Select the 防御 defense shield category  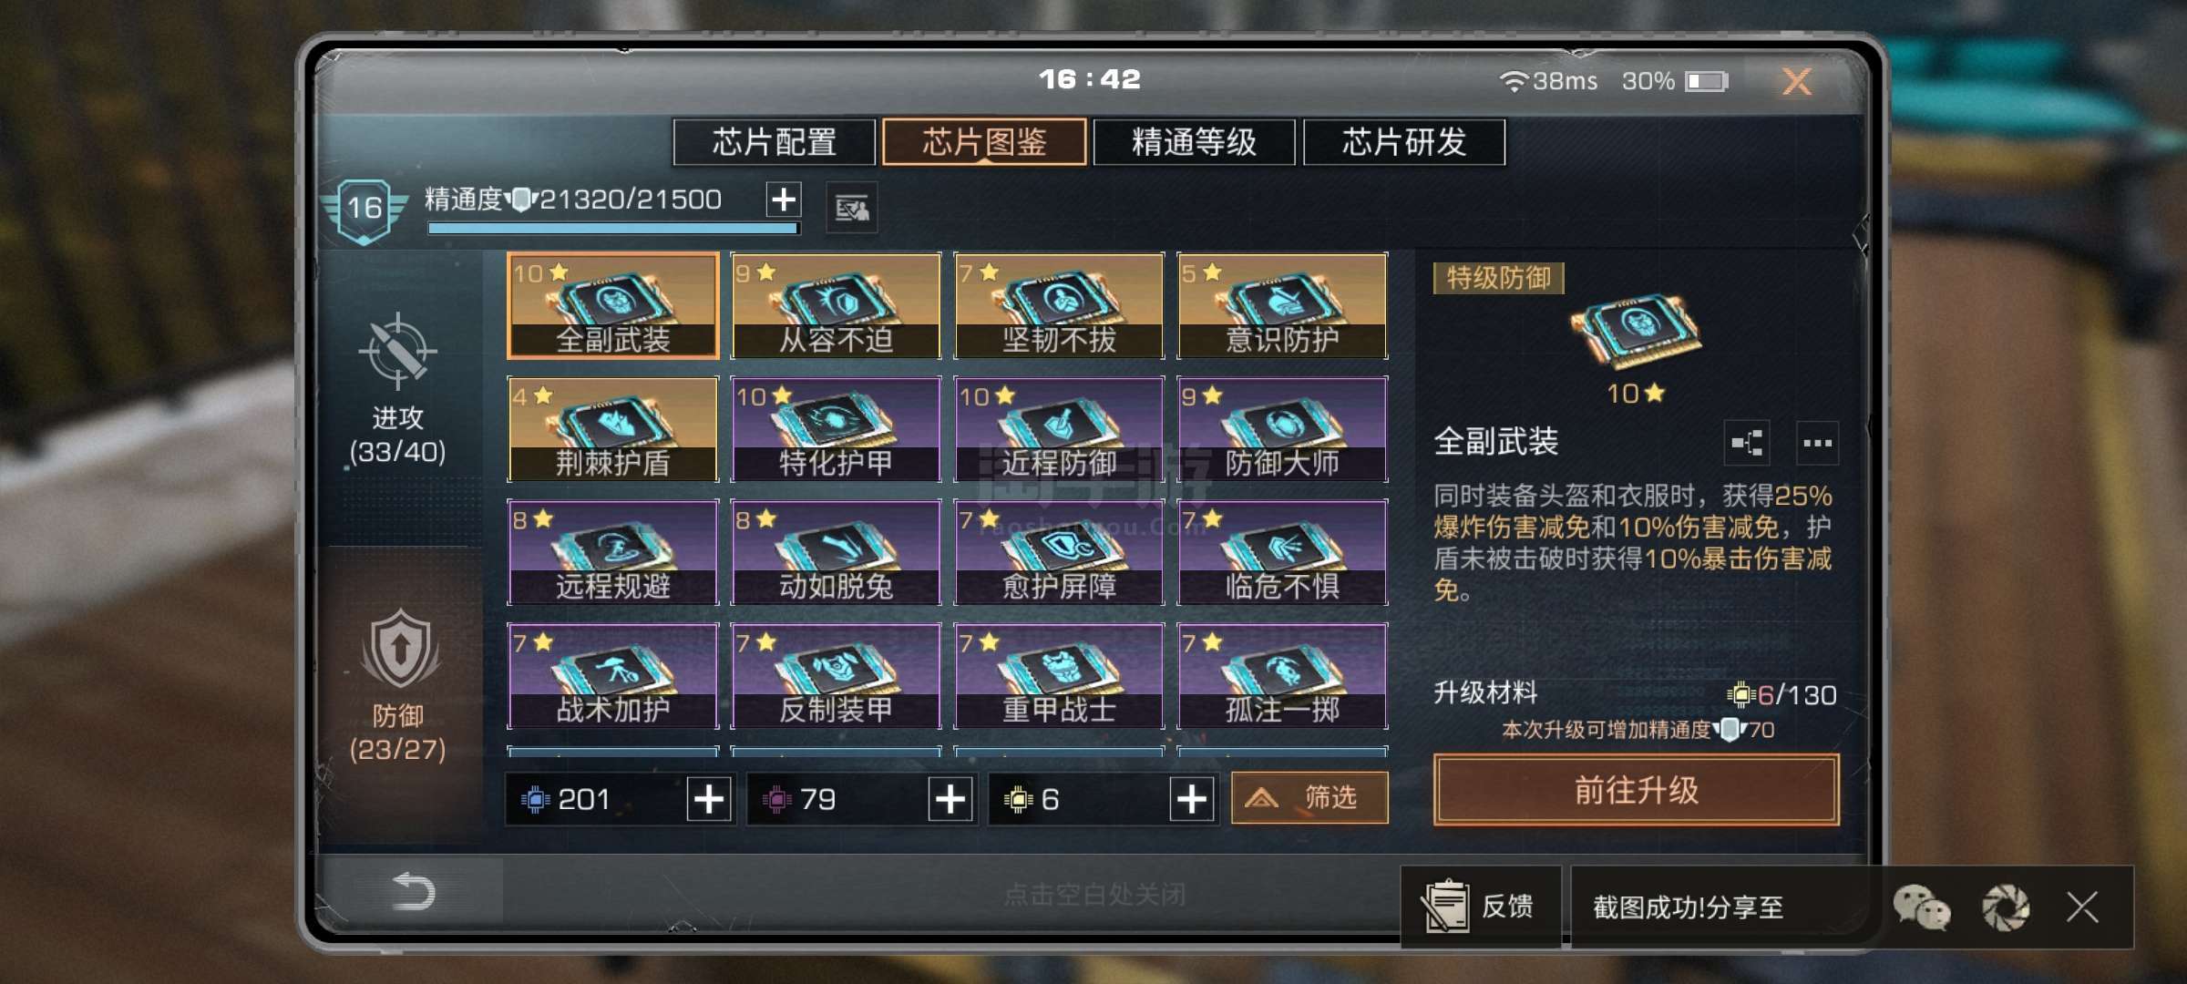pyautogui.click(x=398, y=651)
